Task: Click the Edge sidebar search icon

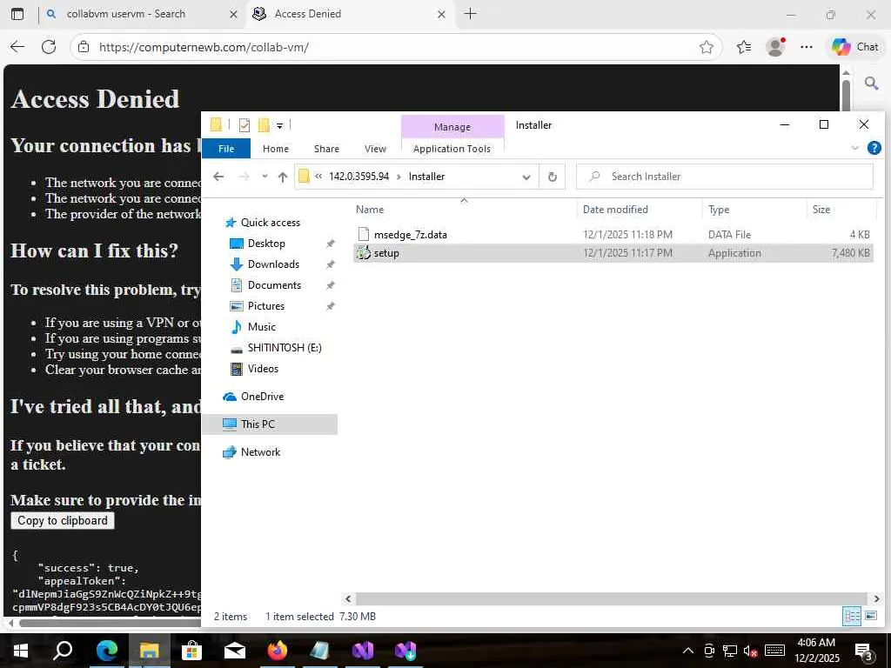Action: [871, 84]
